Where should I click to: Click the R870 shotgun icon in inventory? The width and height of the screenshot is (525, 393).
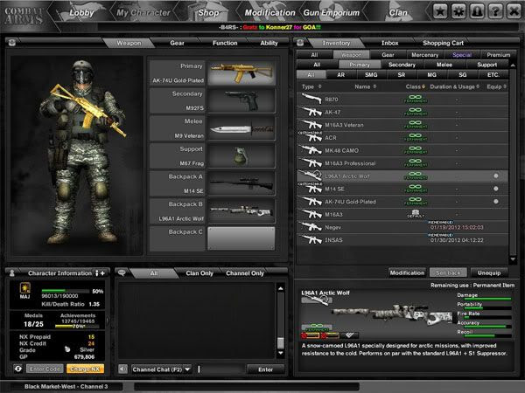[311, 99]
